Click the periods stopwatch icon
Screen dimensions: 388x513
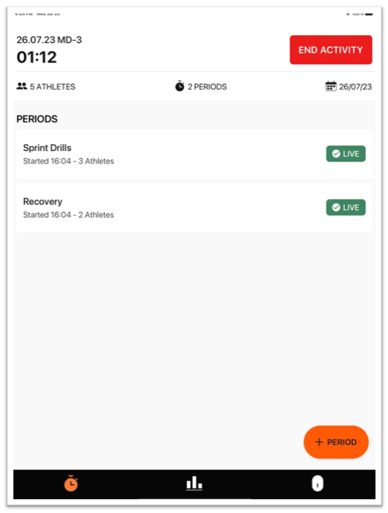coord(180,87)
